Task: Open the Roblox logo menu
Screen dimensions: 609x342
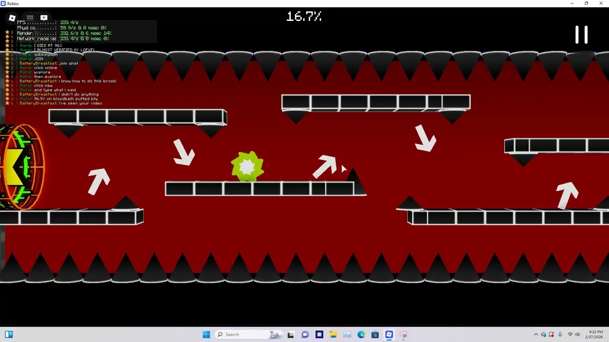Action: click(12, 18)
